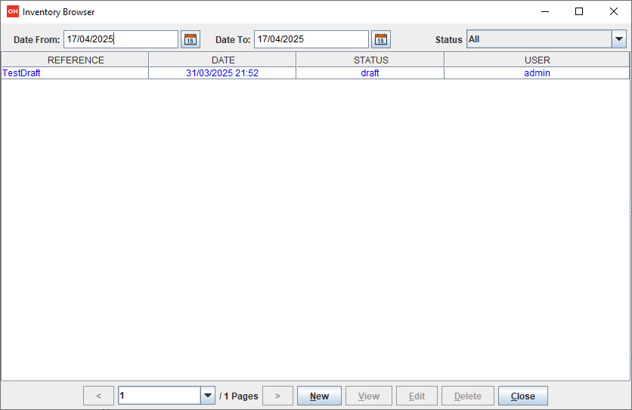This screenshot has height=410, width=632.
Task: Select the TestDraft reference cell
Action: (76, 73)
